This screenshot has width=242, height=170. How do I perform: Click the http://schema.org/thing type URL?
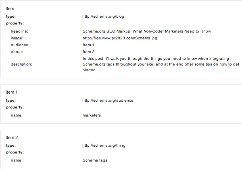click(x=104, y=145)
